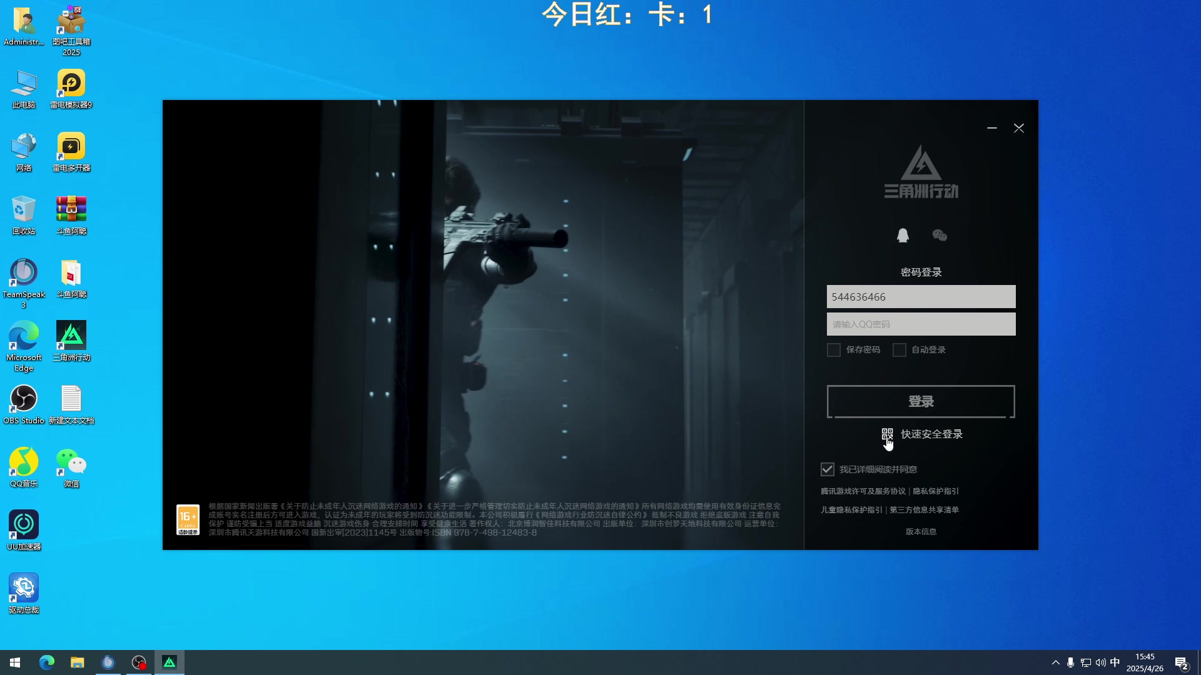Image resolution: width=1201 pixels, height=675 pixels.
Task: Select 斗鱼阿聪 WinRAR archive icon
Action: [x=71, y=216]
